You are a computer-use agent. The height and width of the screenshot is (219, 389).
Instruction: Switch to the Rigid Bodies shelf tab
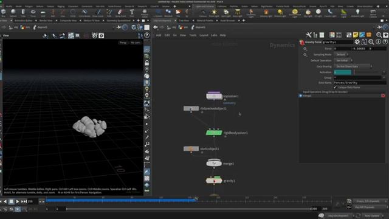click(267, 7)
